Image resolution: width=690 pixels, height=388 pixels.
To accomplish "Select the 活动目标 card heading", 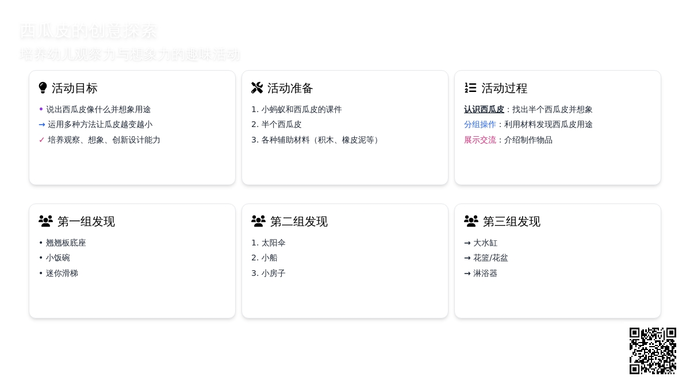I will tap(75, 88).
